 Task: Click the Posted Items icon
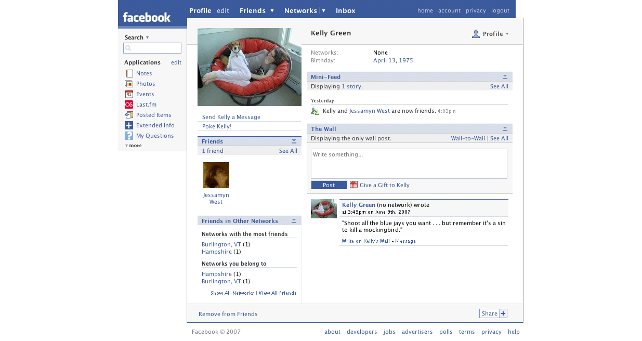(129, 115)
